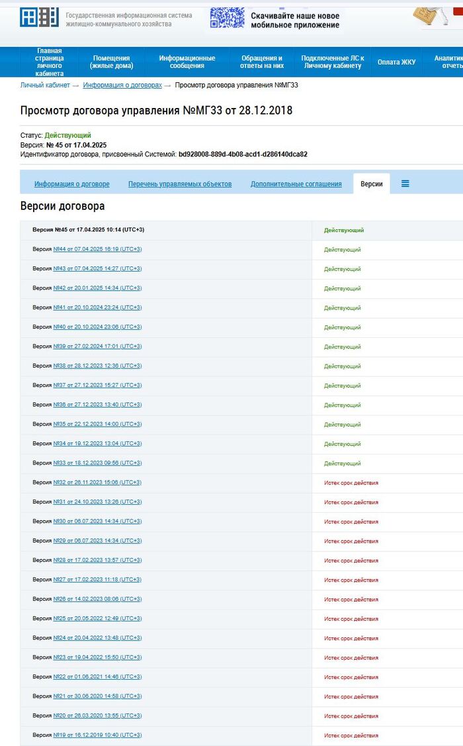
Task: Open version №44 от 07.04.2025 link
Action: 97,249
